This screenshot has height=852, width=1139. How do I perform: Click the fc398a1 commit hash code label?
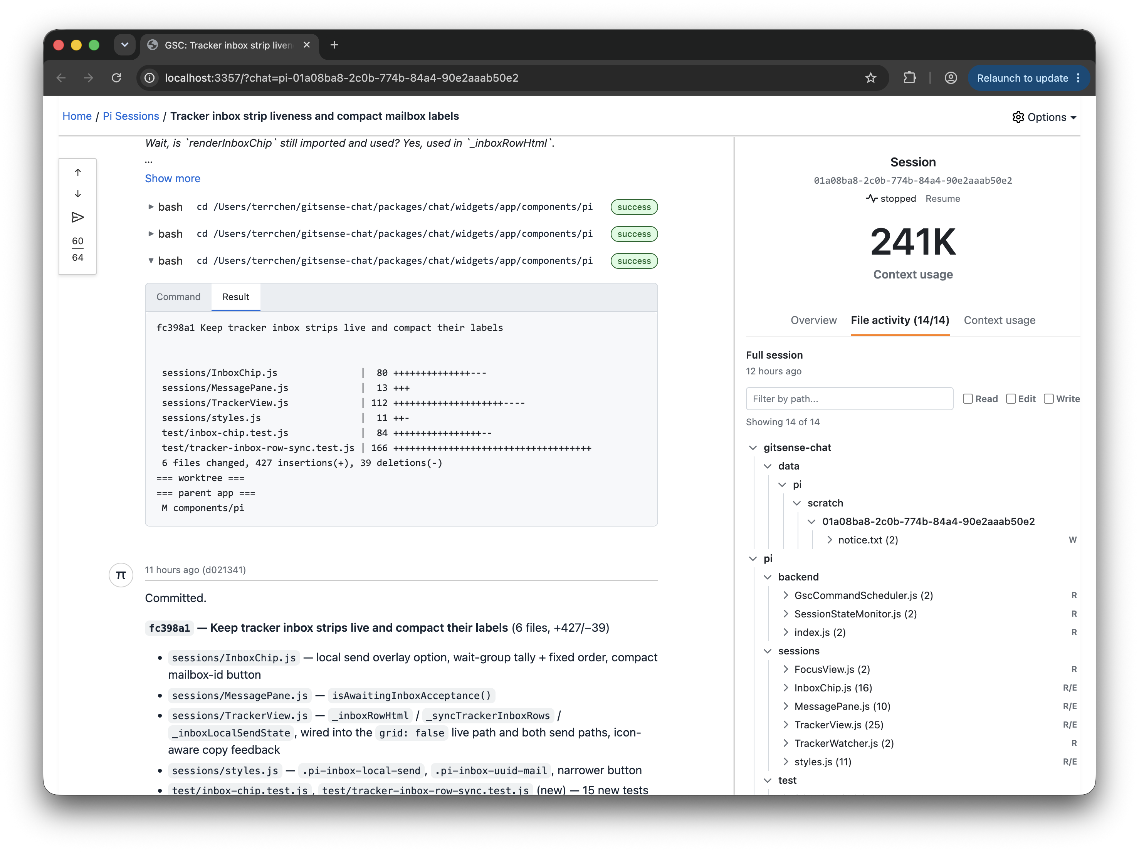pyautogui.click(x=170, y=627)
